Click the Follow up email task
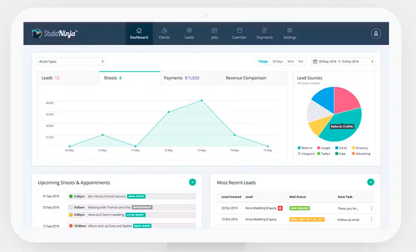 tap(348, 220)
